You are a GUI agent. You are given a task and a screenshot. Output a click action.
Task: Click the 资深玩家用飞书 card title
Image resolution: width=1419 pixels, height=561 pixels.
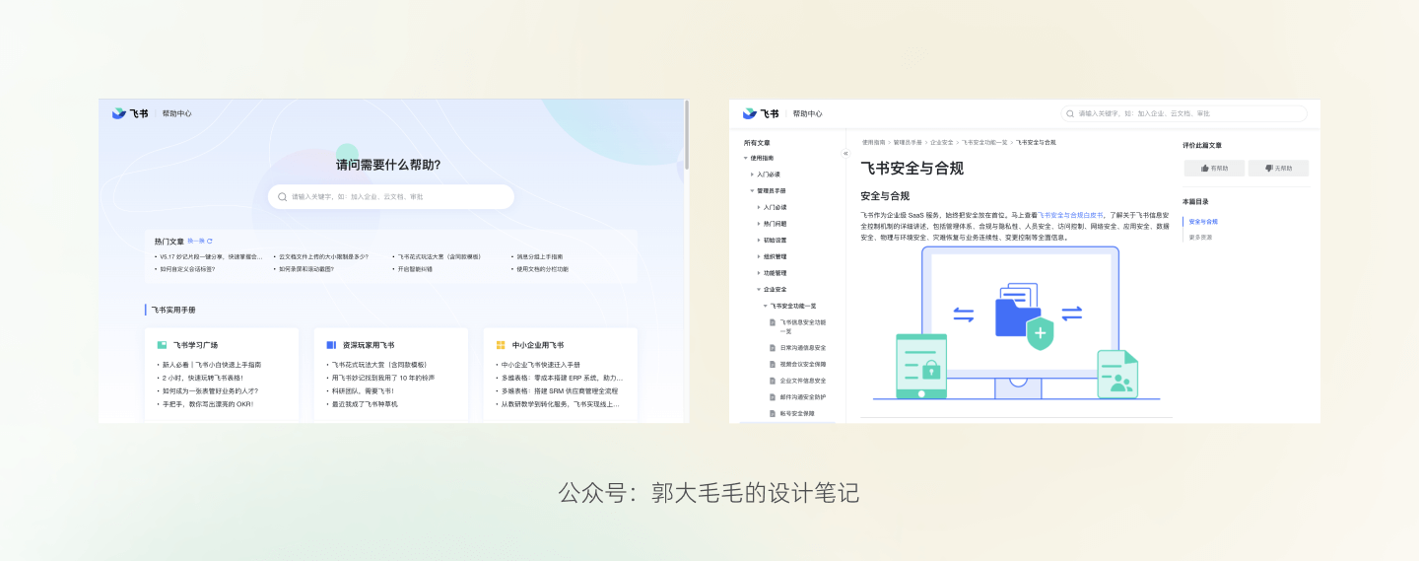click(x=369, y=345)
